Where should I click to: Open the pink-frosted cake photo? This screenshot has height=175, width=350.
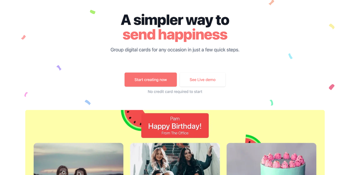(x=271, y=159)
